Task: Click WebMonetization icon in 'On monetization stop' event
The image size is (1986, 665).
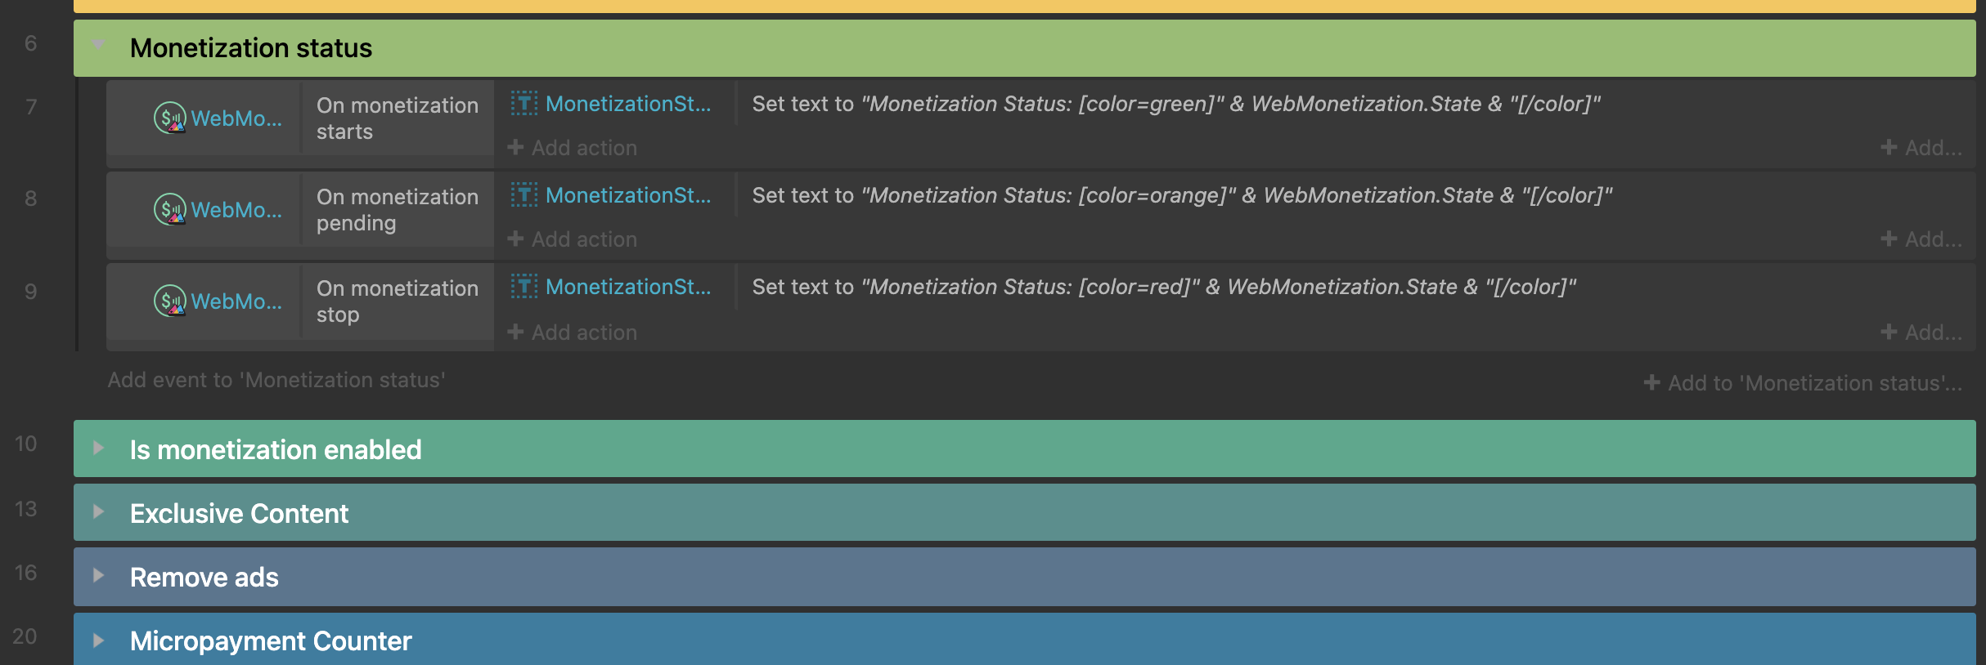Action: (x=170, y=301)
